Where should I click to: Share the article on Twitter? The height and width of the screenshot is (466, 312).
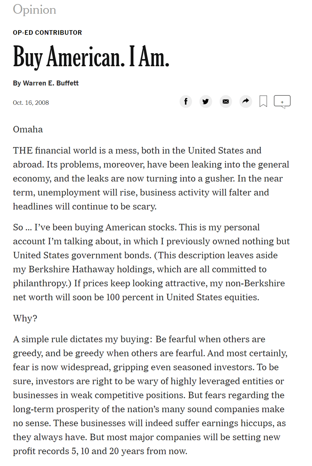coord(206,101)
